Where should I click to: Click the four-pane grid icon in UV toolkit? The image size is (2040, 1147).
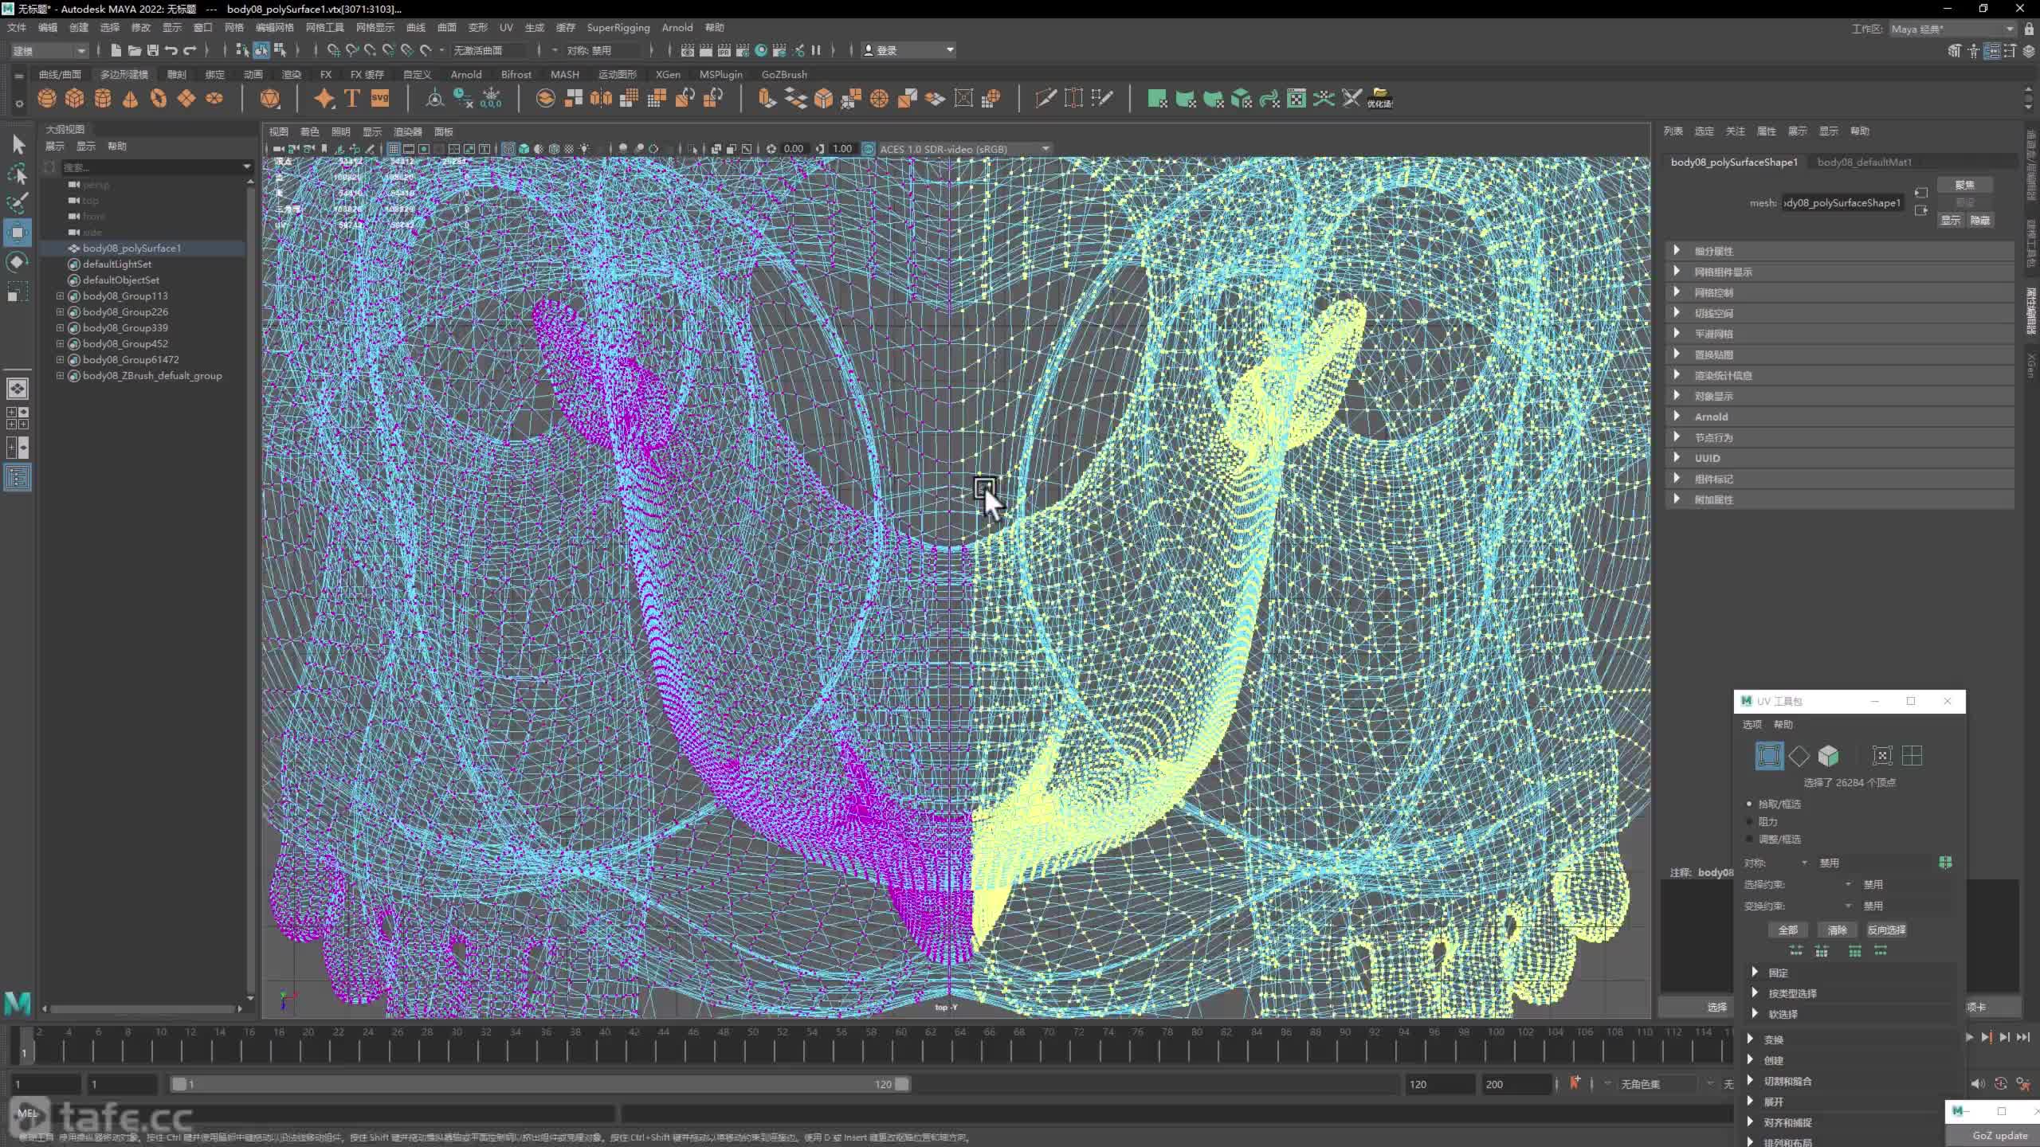[x=1912, y=755]
